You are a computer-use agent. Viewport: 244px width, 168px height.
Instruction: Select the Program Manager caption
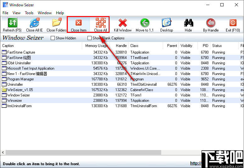(x=20, y=79)
